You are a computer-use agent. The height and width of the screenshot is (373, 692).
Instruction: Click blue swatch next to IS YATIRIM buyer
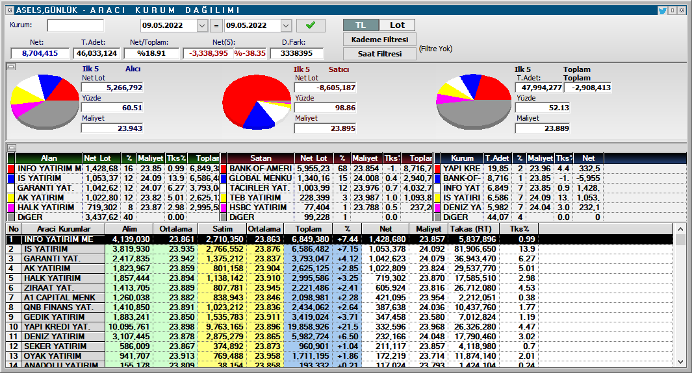point(12,178)
